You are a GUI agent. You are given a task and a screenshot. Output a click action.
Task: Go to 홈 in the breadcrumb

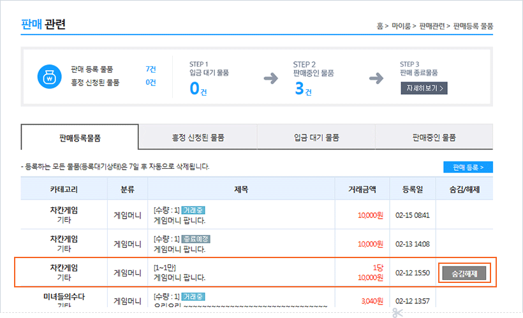tap(380, 26)
